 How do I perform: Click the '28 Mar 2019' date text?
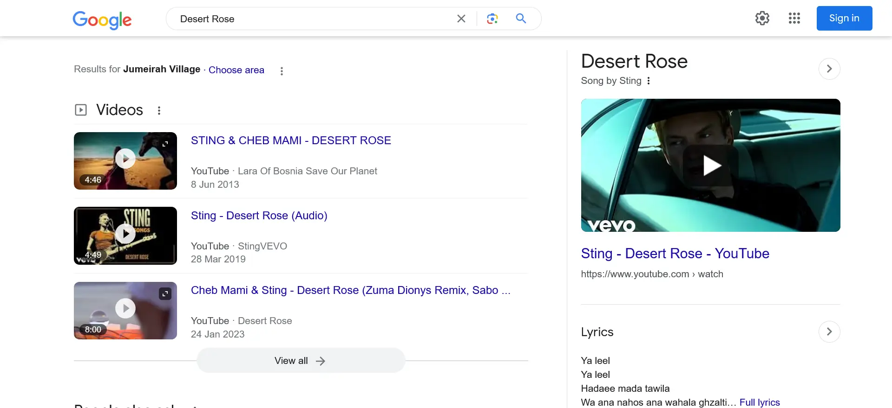click(x=218, y=259)
